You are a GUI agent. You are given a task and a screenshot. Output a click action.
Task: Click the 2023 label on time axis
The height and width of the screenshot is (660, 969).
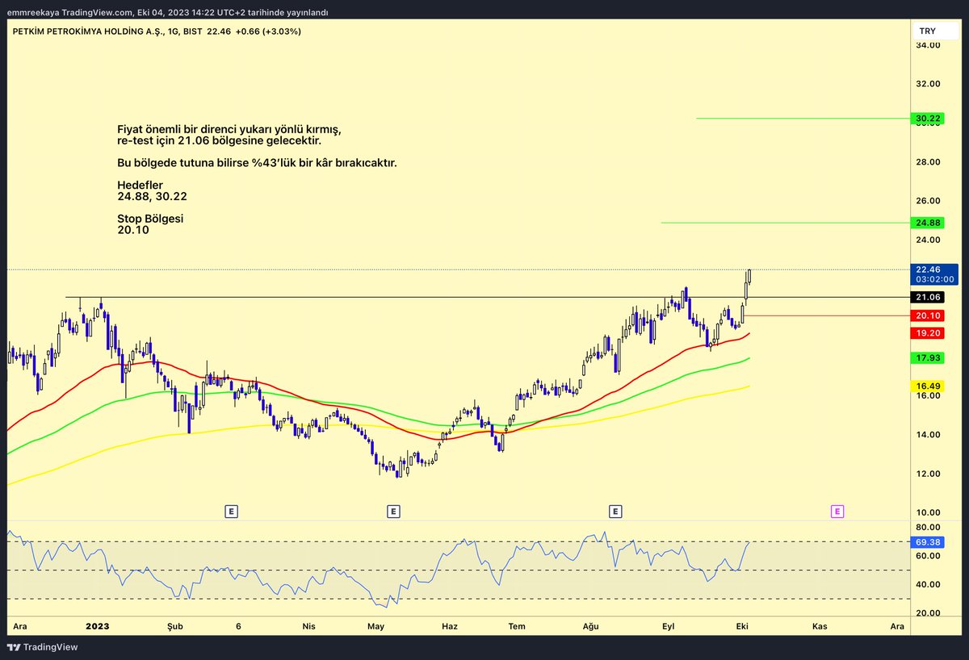coord(97,626)
